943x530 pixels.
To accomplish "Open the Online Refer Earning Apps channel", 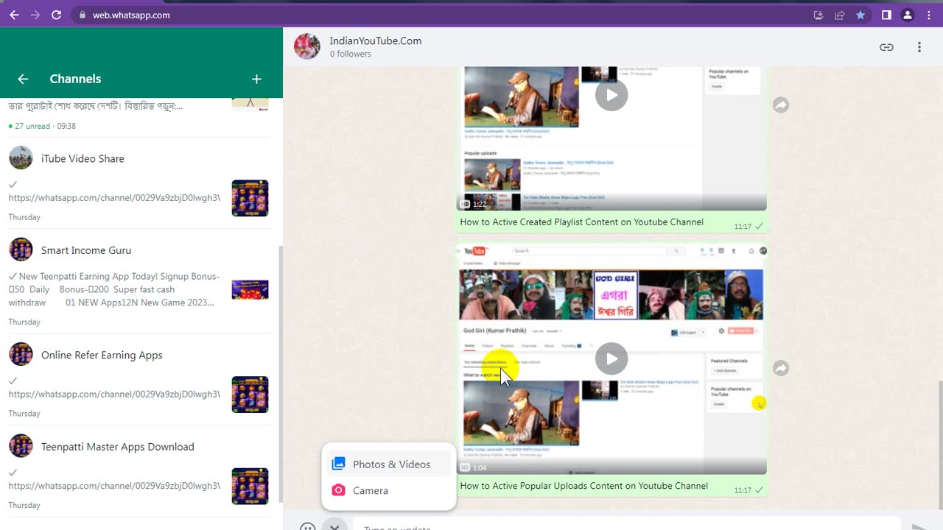I will [x=141, y=380].
